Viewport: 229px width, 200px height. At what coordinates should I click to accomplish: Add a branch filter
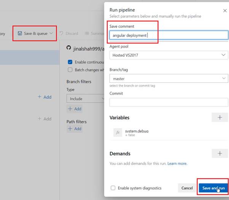point(75,109)
